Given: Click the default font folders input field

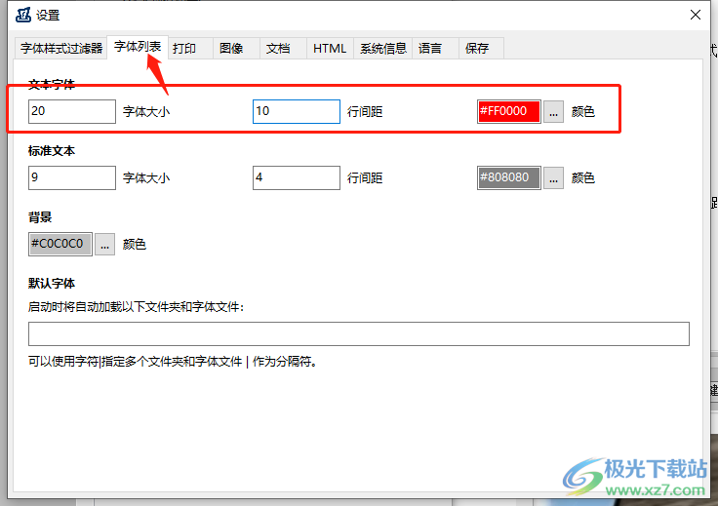Looking at the screenshot, I should 359,334.
